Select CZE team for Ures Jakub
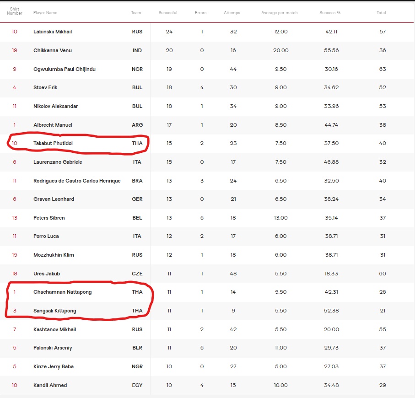This screenshot has height=398, width=415. 137,274
